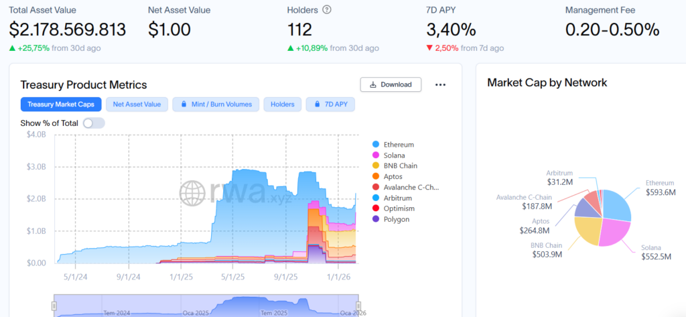Viewport: 686px width, 317px height.
Task: Open the locked 7D APY tab
Action: click(330, 104)
